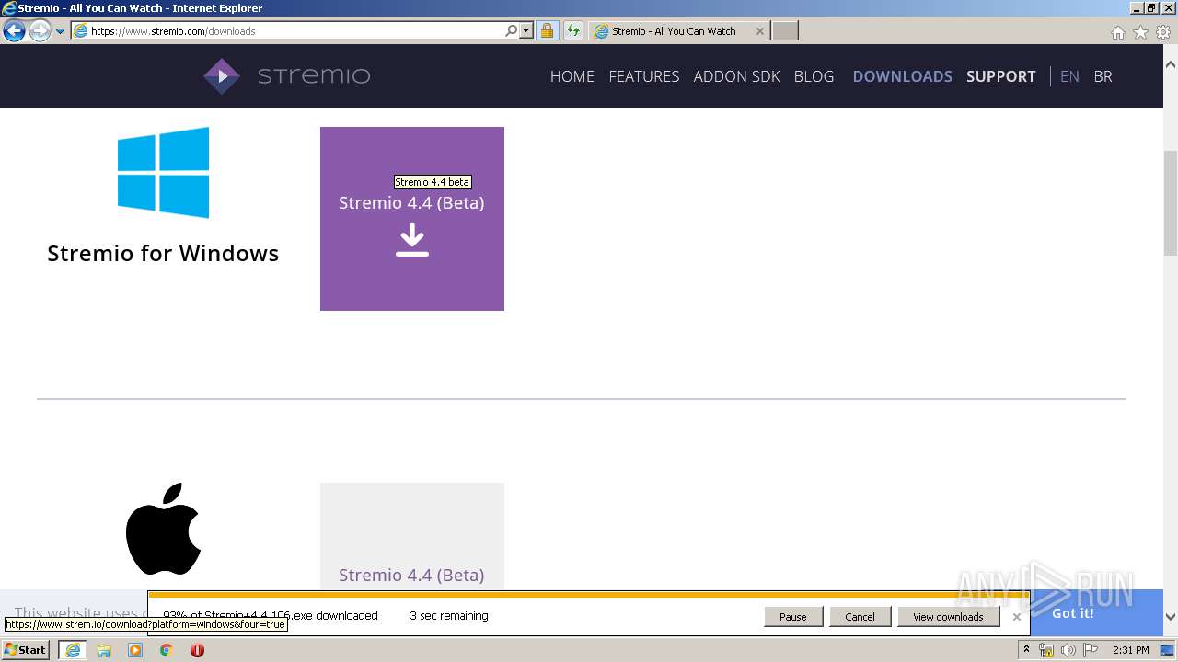This screenshot has width=1178, height=662.
Task: Click the 2:31 PM system clock
Action: [1131, 650]
